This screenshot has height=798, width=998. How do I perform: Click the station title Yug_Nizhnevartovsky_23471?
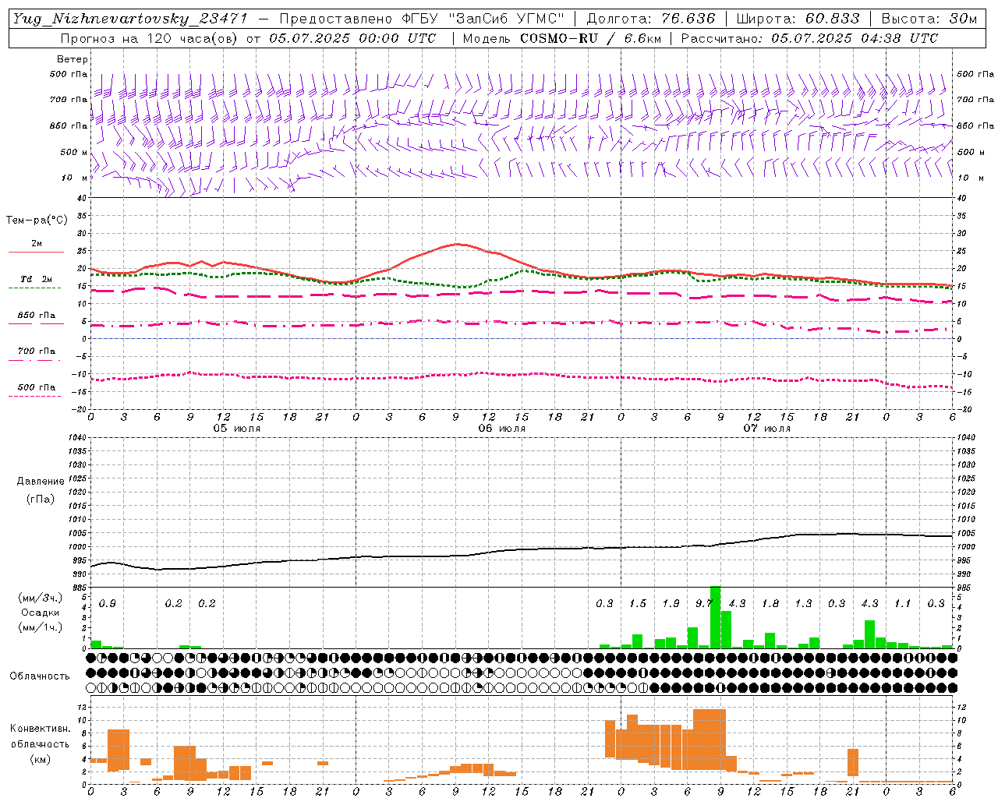click(130, 19)
